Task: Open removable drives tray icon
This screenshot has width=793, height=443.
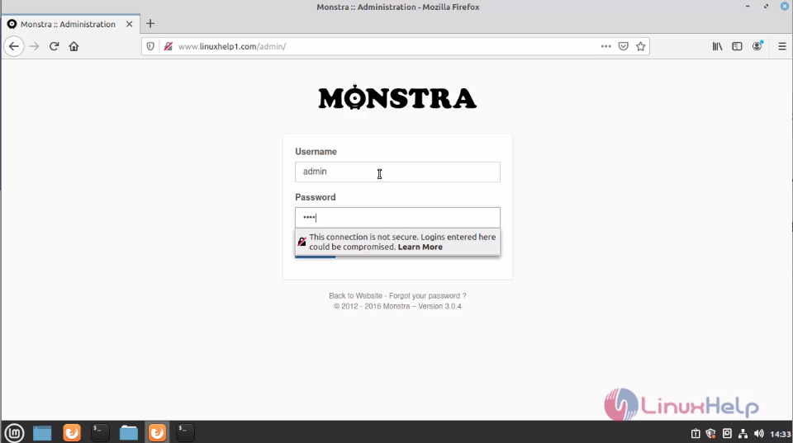Action: click(x=727, y=434)
